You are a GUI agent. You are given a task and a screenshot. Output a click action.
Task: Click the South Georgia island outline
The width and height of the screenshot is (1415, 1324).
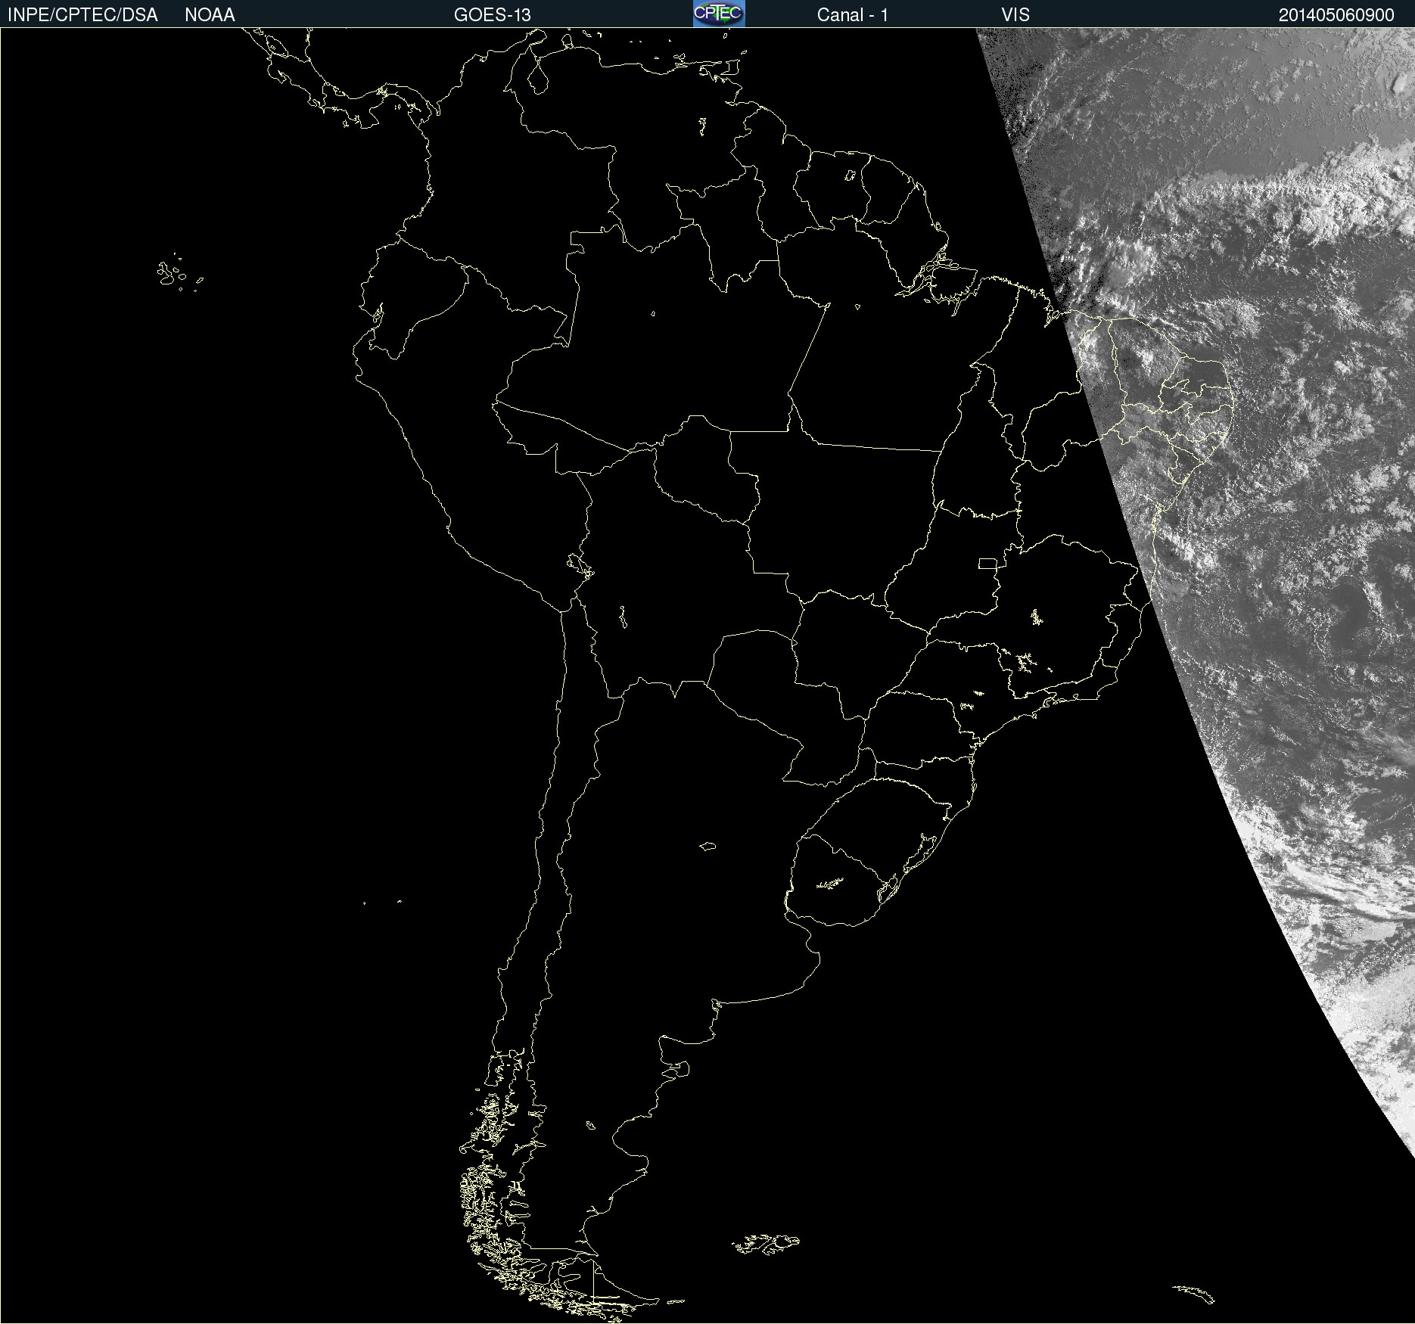click(x=1194, y=1293)
